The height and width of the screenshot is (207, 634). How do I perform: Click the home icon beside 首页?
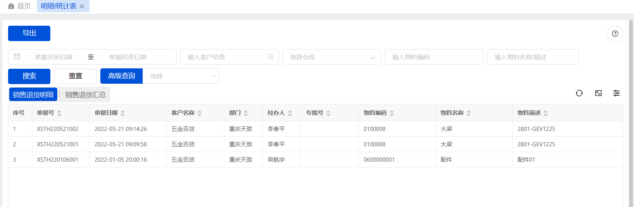click(x=11, y=6)
